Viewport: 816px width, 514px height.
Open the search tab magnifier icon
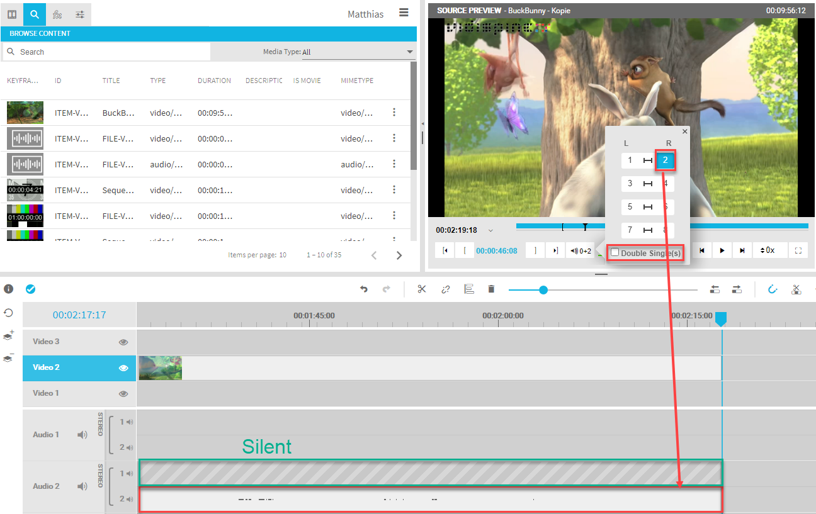click(x=35, y=14)
